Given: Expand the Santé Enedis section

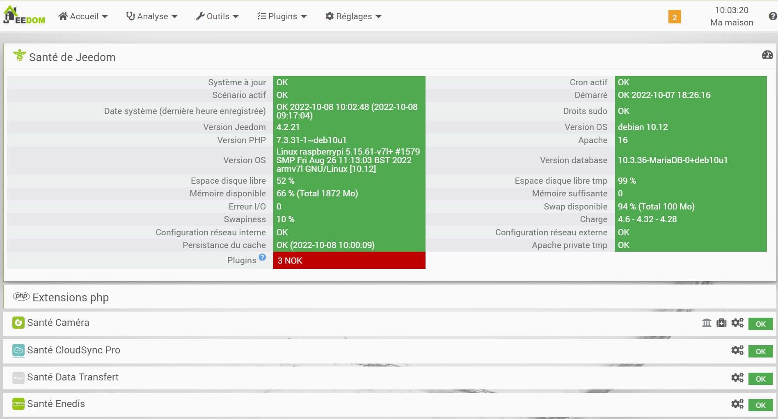Looking at the screenshot, I should [56, 404].
